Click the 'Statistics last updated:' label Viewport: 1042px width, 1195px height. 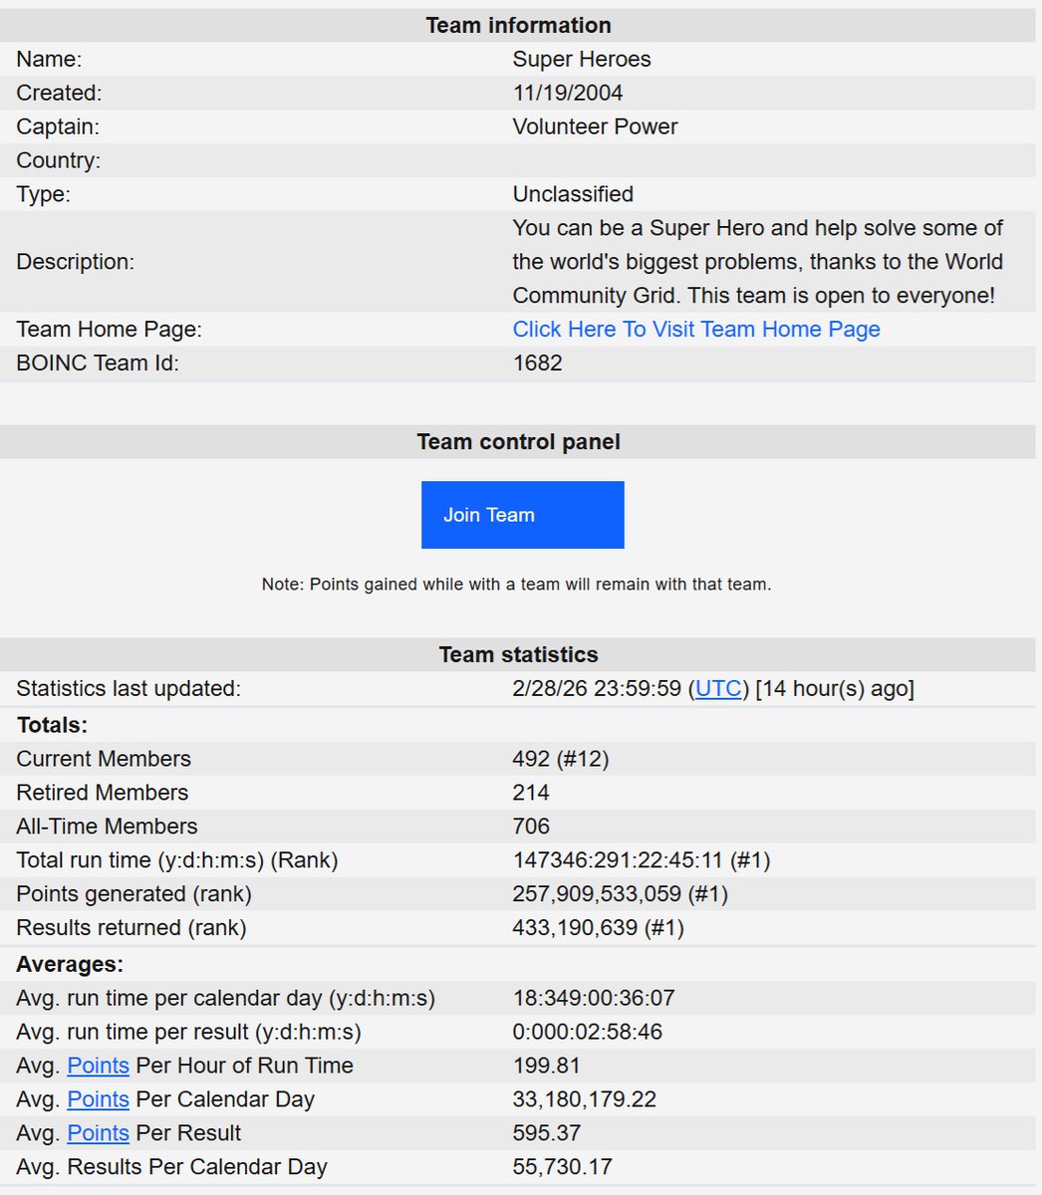129,688
